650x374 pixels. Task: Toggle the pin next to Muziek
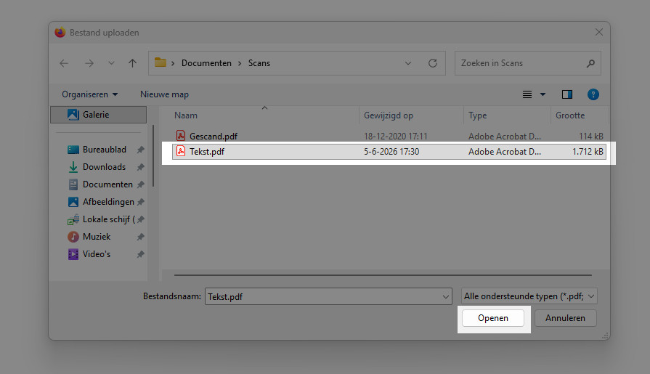coord(140,237)
